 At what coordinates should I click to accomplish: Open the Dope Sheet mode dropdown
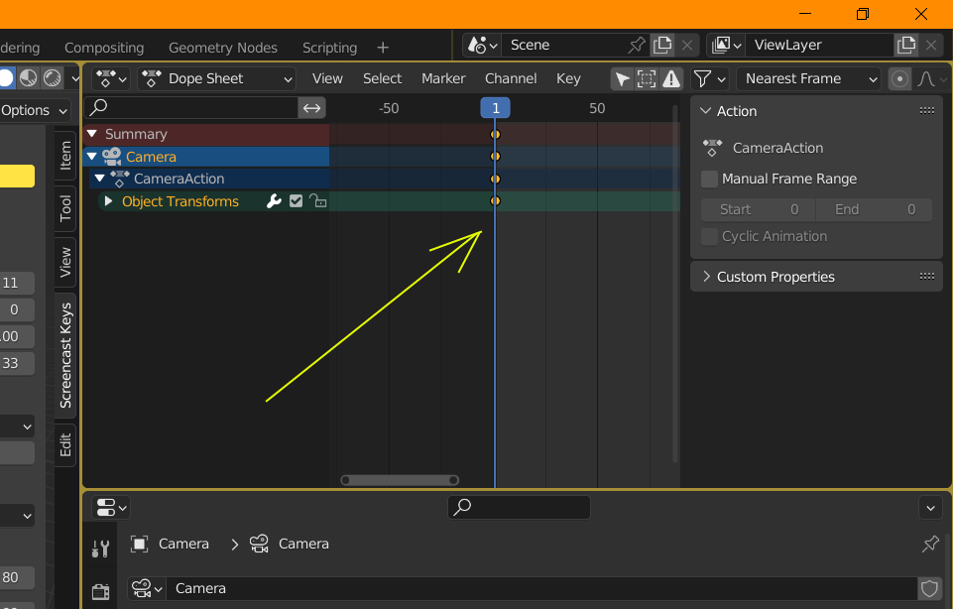pos(218,79)
